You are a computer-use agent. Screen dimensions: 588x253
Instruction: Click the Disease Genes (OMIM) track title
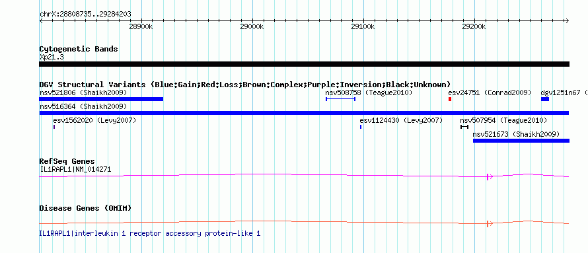pyautogui.click(x=85, y=208)
